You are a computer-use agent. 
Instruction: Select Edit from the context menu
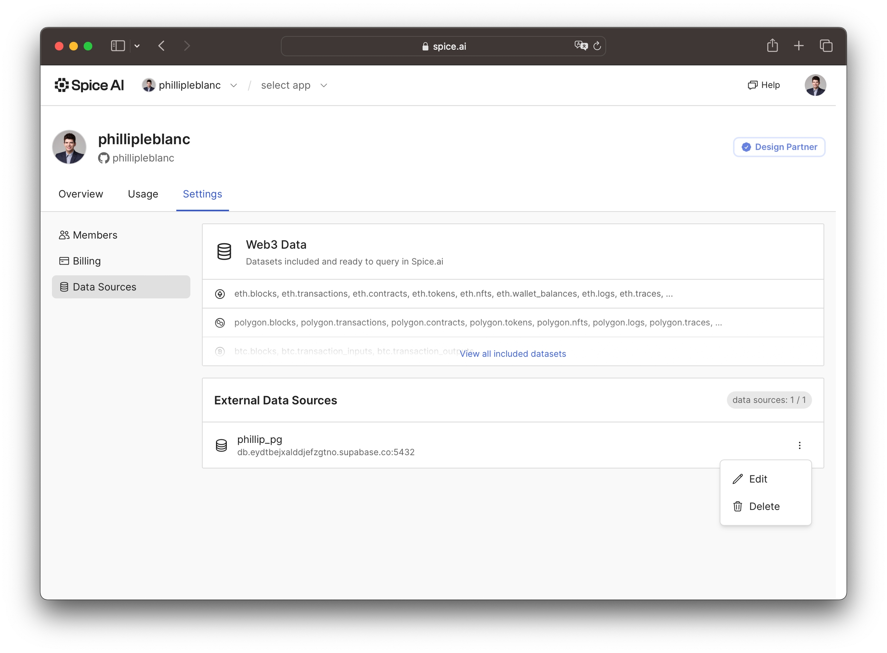click(757, 479)
